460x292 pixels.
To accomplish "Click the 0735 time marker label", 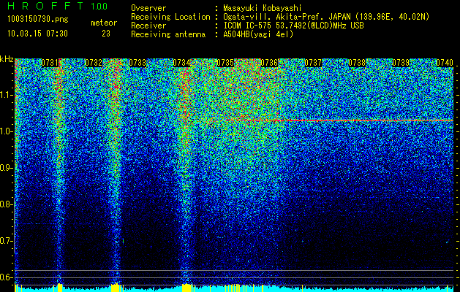I will coord(225,63).
